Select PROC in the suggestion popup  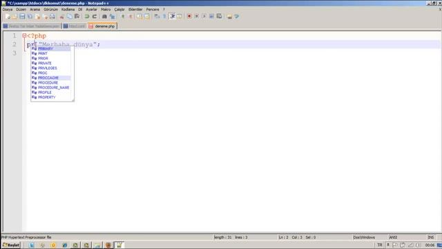pos(51,73)
